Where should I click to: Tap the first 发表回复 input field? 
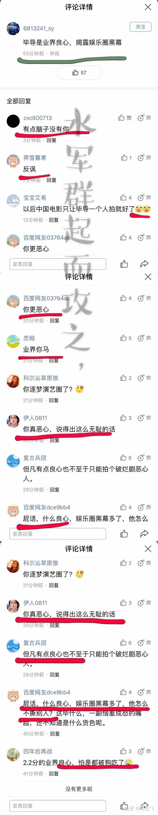coord(58,264)
